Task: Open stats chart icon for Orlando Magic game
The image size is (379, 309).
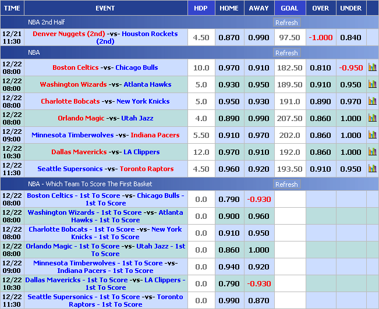Action: point(372,118)
